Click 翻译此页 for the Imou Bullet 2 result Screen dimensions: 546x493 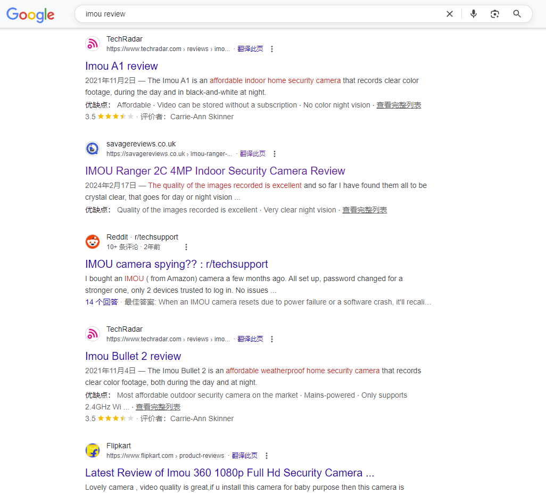pyautogui.click(x=250, y=339)
